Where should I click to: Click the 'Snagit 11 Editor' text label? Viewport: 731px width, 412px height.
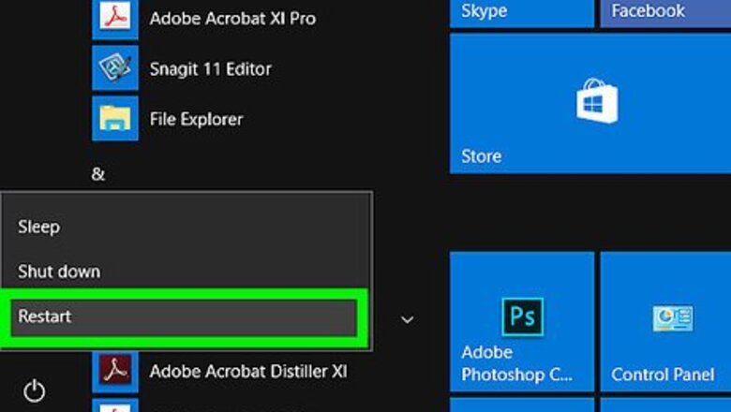210,69
